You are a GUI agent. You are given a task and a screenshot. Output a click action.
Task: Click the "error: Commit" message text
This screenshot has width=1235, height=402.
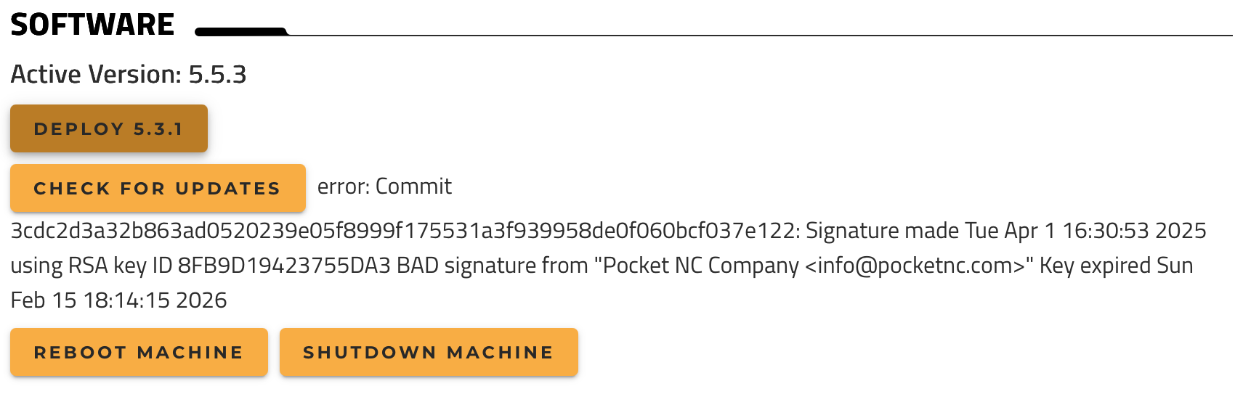[384, 186]
